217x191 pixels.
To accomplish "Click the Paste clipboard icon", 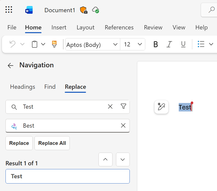I will pyautogui.click(x=34, y=44).
